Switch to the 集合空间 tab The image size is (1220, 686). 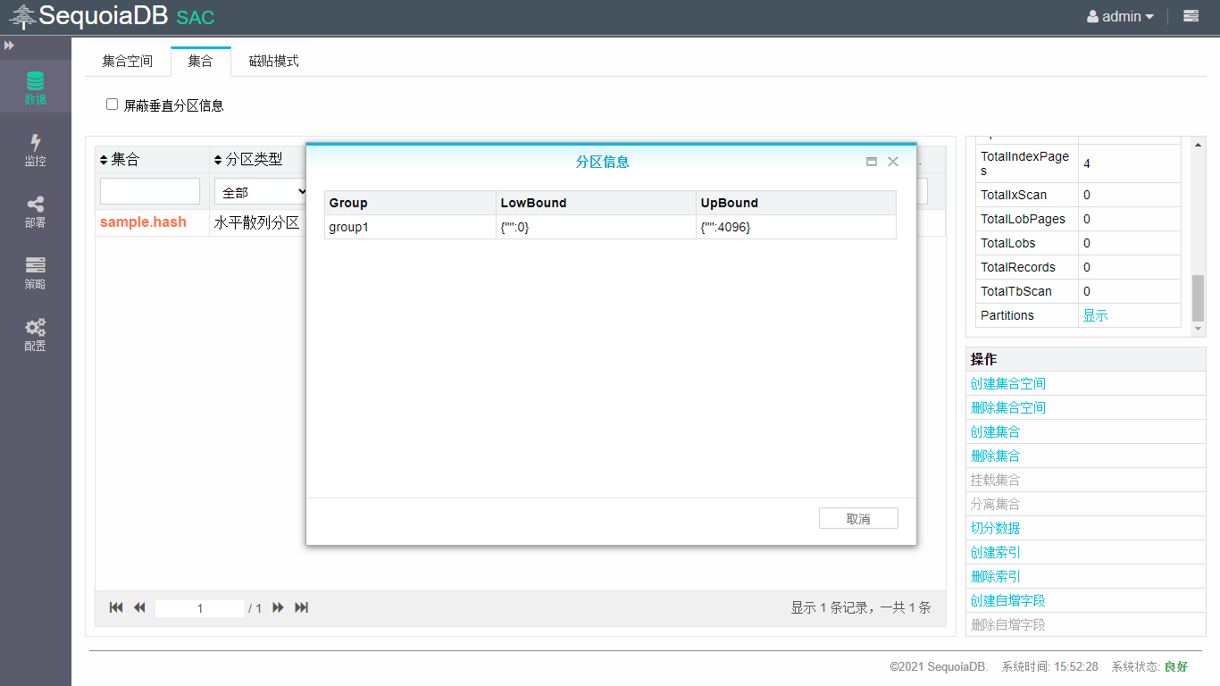127,62
